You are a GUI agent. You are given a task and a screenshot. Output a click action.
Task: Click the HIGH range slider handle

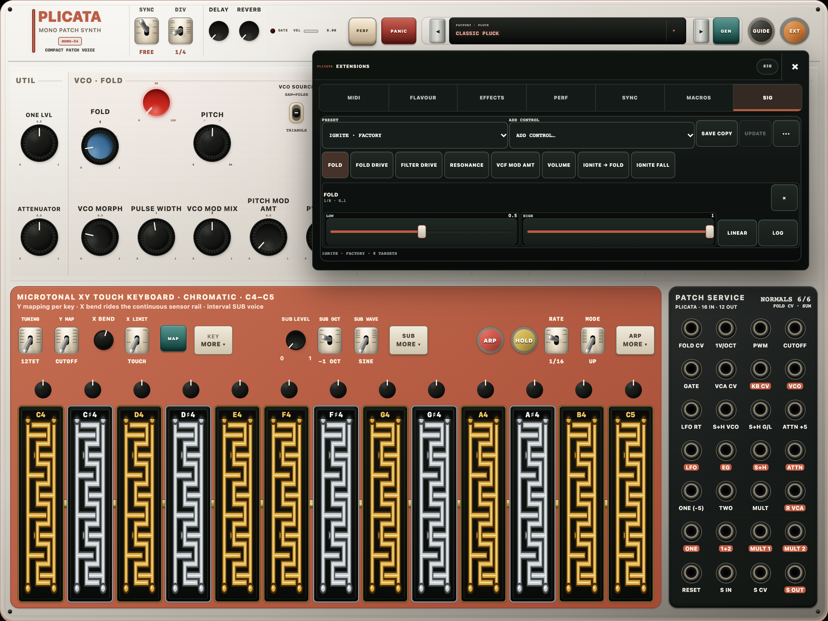tap(709, 232)
